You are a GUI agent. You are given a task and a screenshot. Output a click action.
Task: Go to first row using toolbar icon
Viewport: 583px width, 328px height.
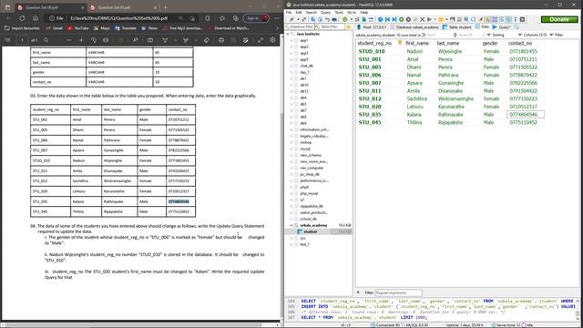387,19
